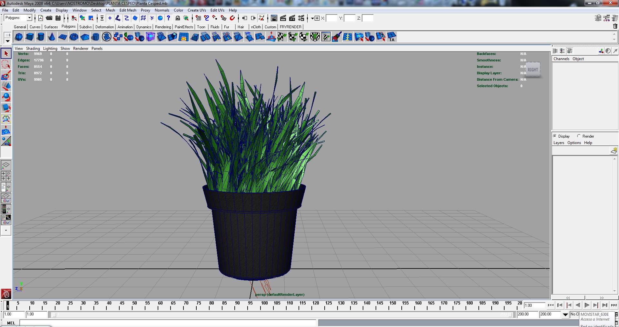
Task: Create a polygon pipe from the shelf
Action: point(96,37)
